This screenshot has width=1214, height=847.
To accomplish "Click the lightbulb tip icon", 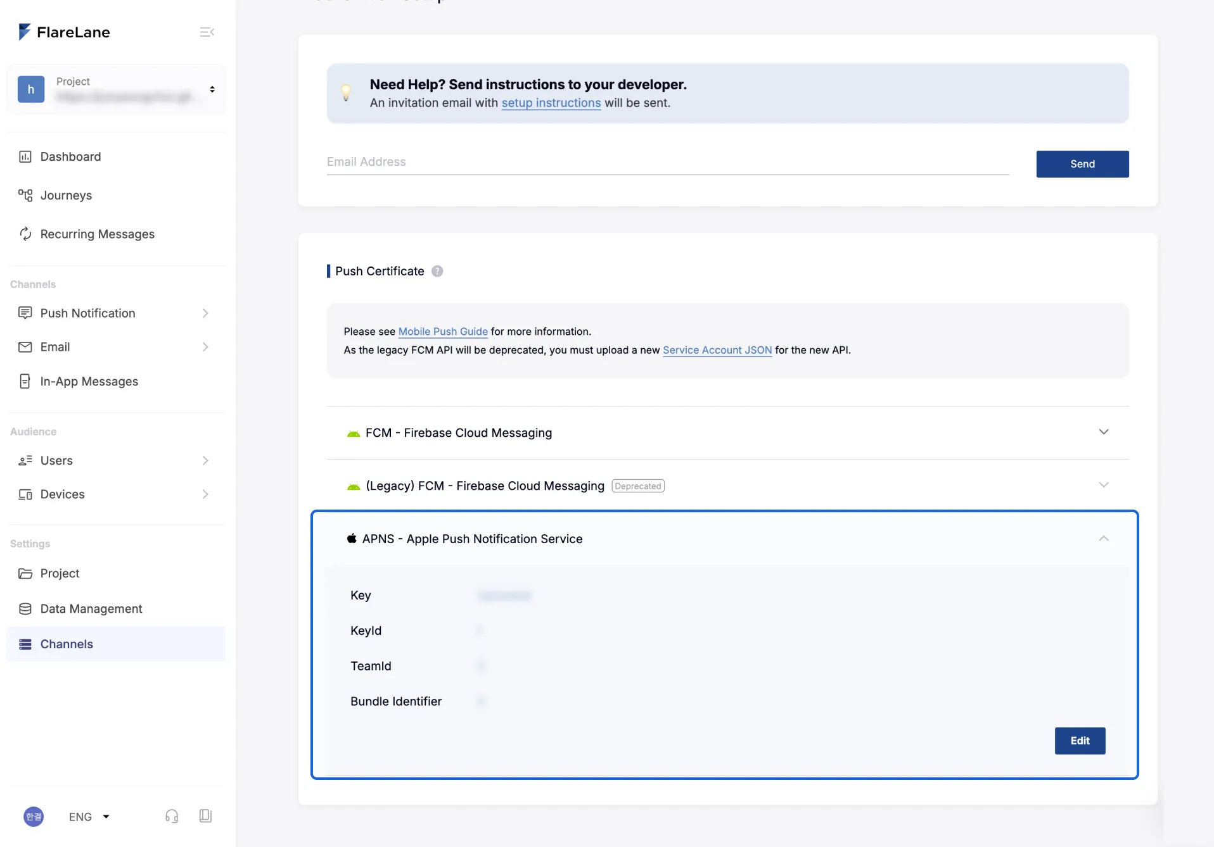I will [346, 93].
